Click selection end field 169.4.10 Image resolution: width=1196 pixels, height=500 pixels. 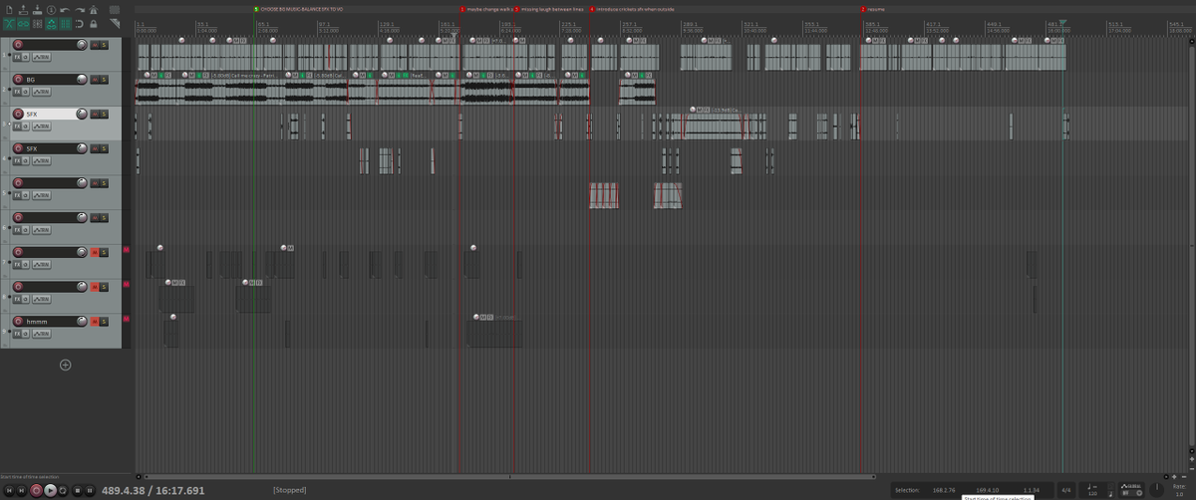988,490
